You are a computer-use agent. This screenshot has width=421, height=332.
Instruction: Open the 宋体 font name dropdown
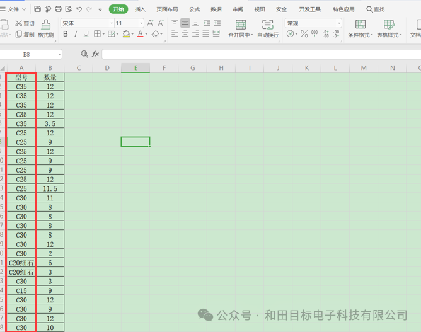112,23
